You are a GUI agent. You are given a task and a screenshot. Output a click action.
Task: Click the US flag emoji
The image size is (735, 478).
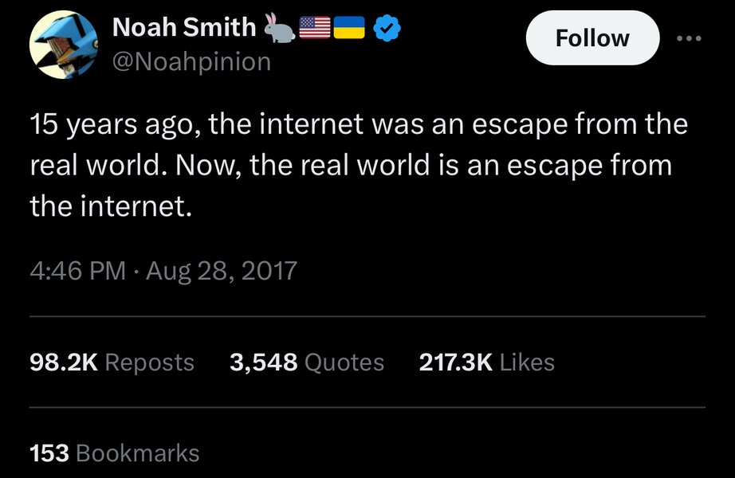point(315,28)
